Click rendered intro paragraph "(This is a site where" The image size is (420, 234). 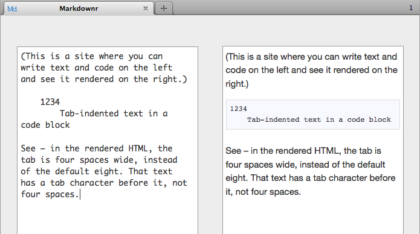coord(311,70)
